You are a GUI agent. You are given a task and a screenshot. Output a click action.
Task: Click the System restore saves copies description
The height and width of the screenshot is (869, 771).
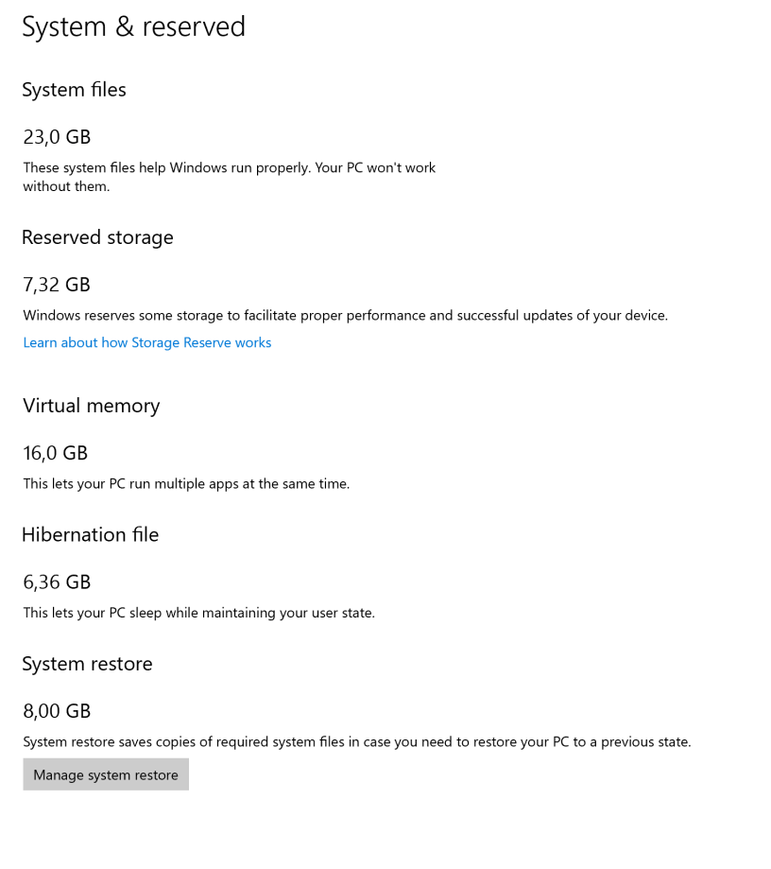pos(356,741)
